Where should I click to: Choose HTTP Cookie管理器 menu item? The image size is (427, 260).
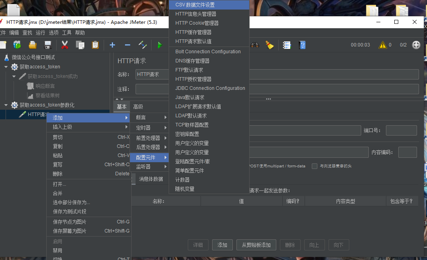[209, 23]
